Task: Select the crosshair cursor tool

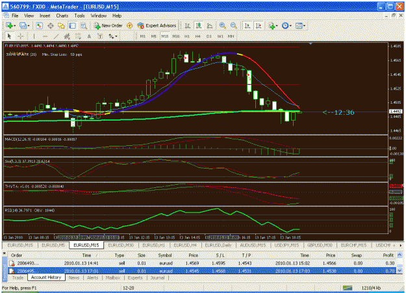Action: click(20, 36)
